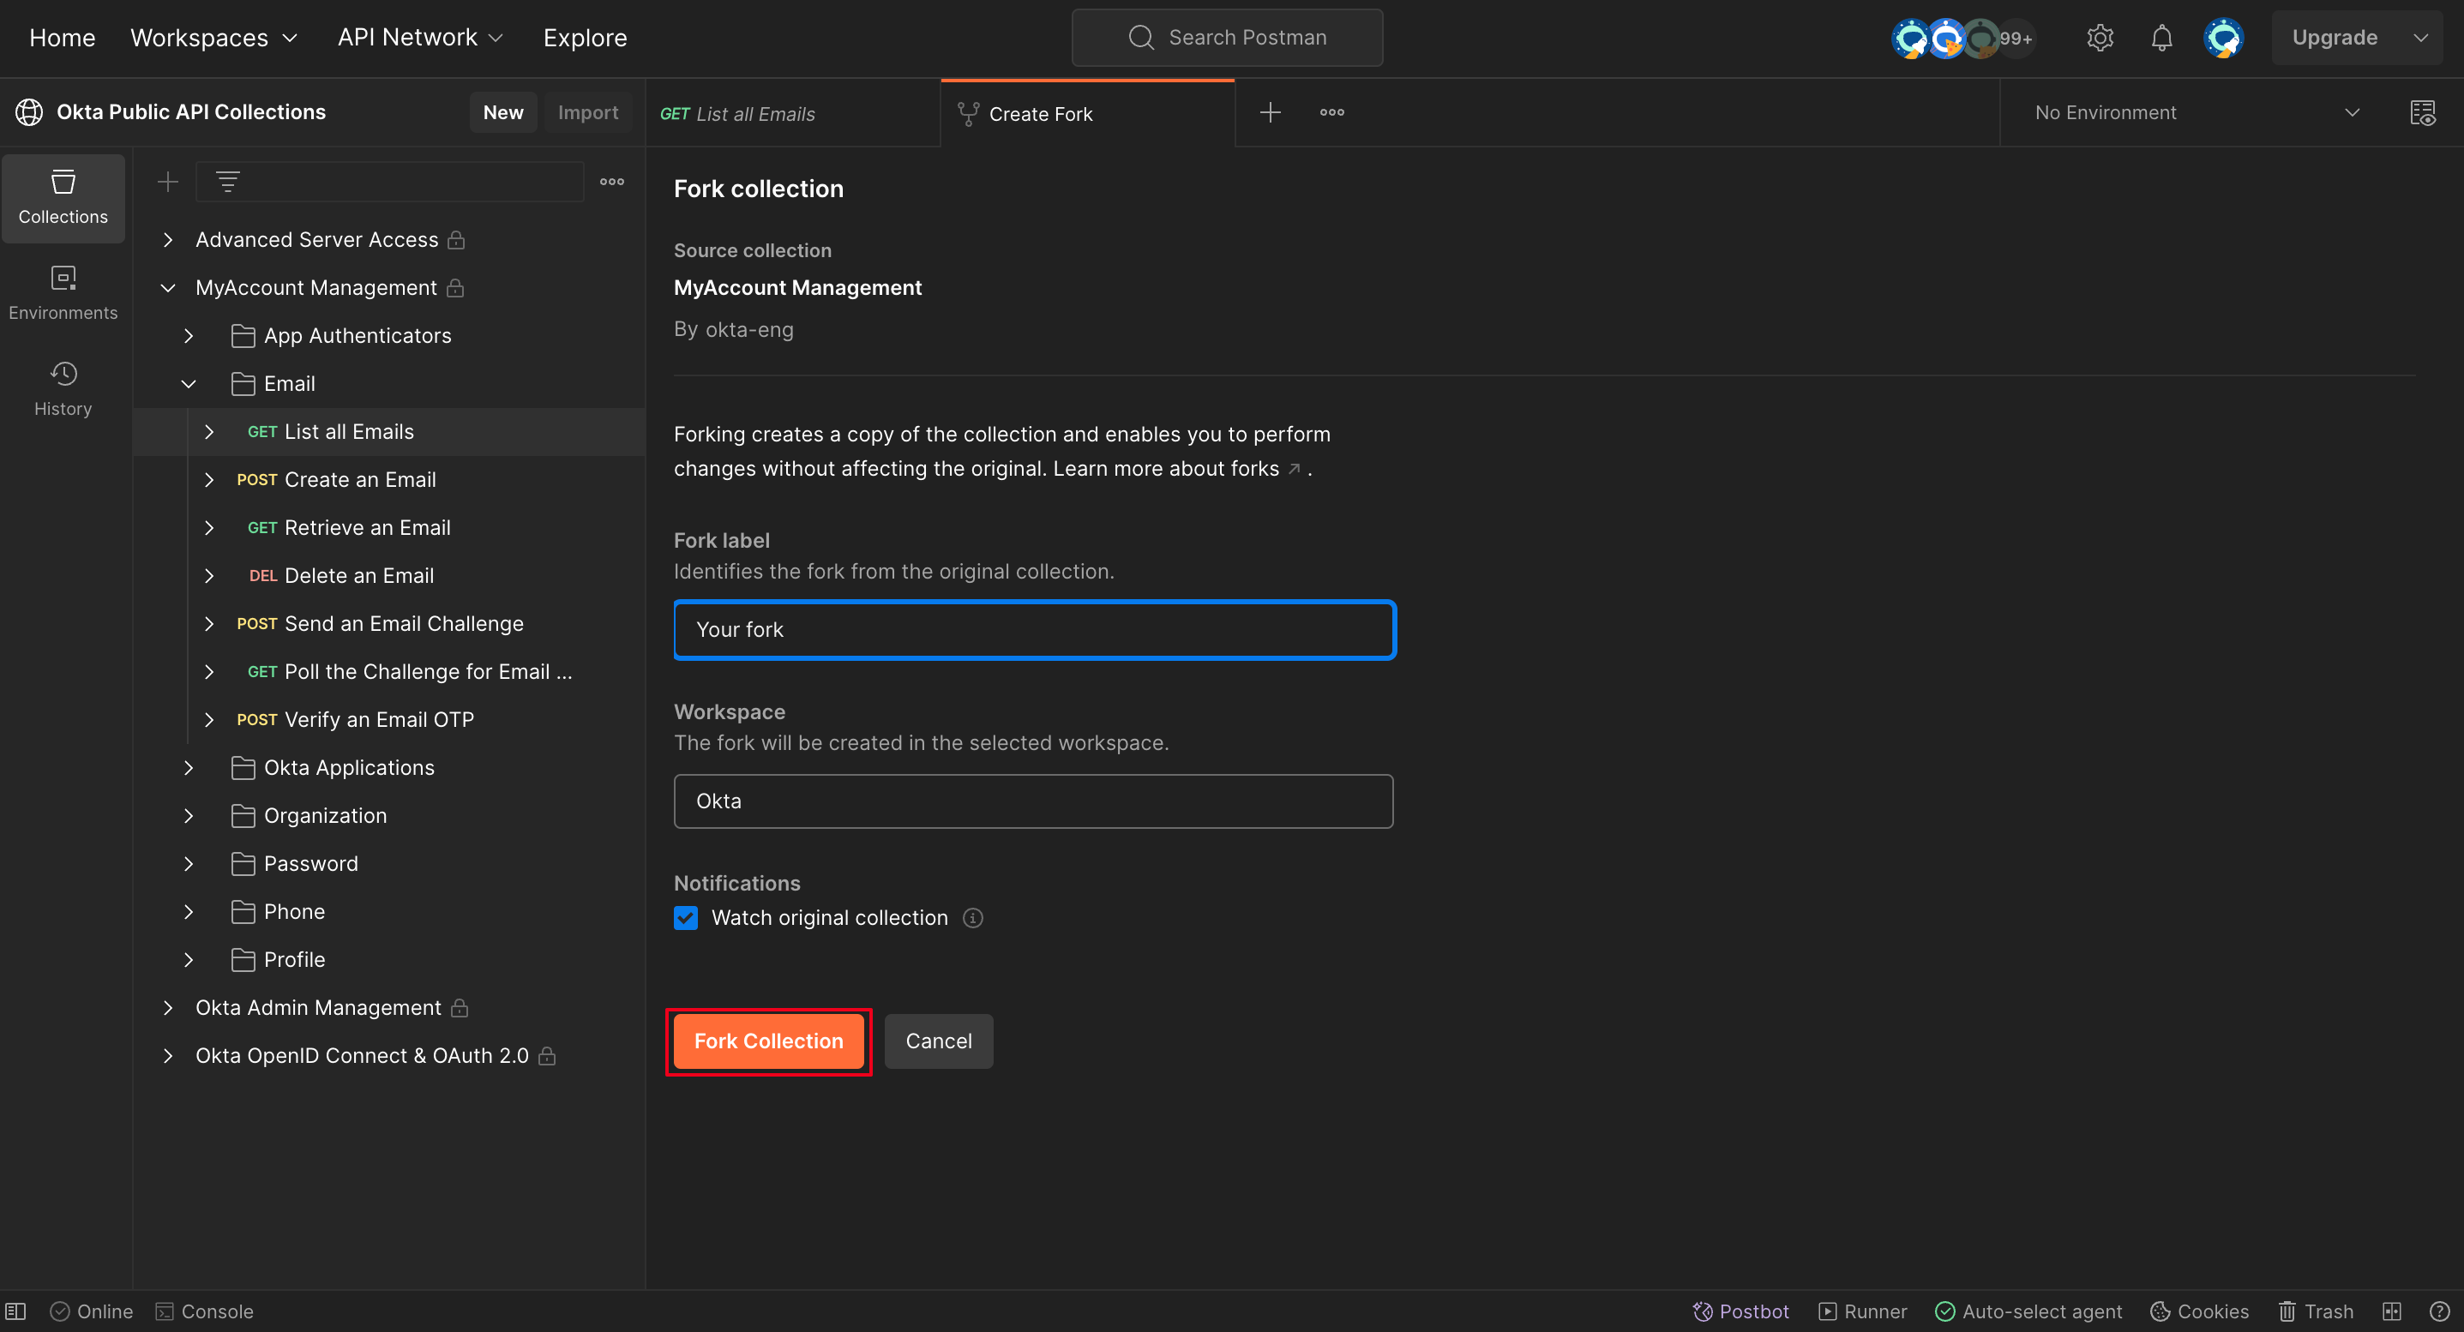Open the Workspaces menu
Screen dimensions: 2464x1332
point(214,38)
